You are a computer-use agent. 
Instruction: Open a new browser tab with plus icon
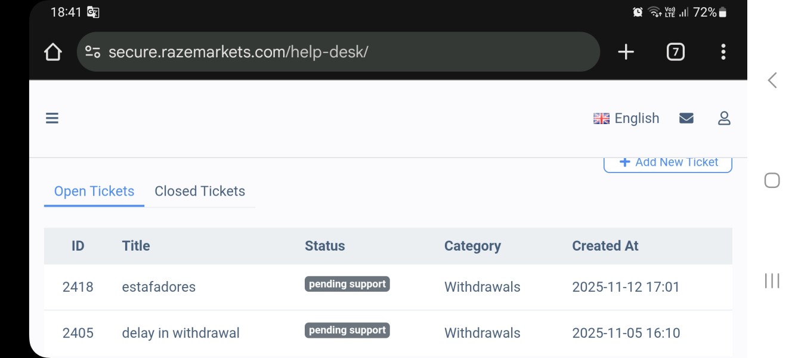pos(626,52)
